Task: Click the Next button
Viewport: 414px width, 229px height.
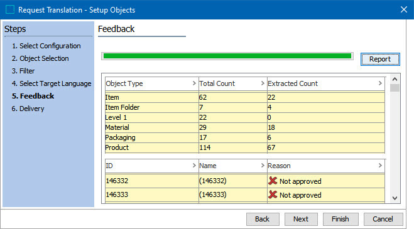Action: point(301,219)
